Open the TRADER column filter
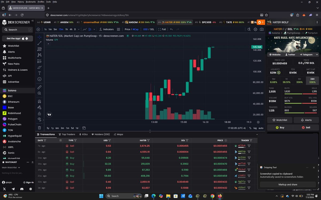The width and height of the screenshot is (321, 200). coord(251,140)
